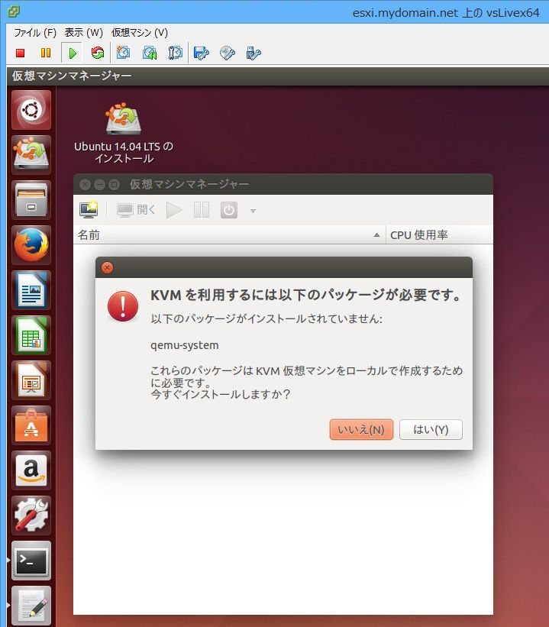Open the 表示 (W) menu

[x=83, y=32]
